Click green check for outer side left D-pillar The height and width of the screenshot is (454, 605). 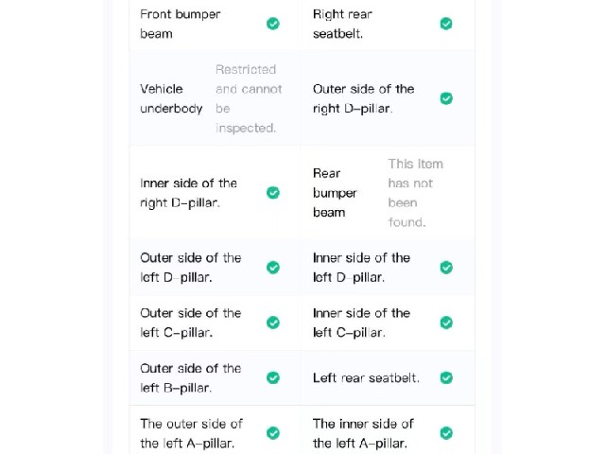273,267
